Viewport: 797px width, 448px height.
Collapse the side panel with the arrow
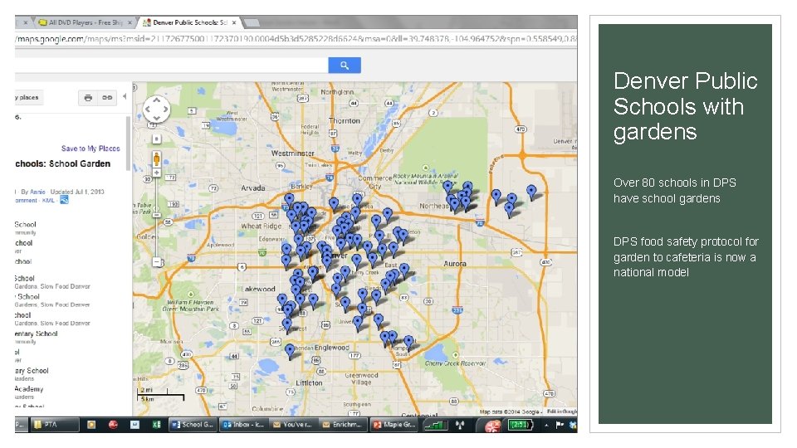[125, 96]
